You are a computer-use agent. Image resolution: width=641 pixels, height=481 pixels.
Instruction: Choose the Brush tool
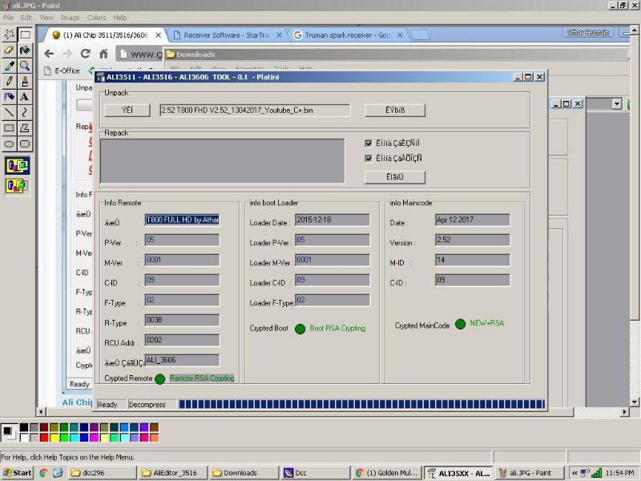tap(25, 81)
